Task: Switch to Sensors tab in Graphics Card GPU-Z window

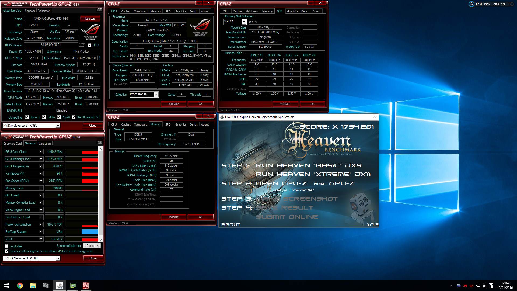Action: (x=30, y=11)
